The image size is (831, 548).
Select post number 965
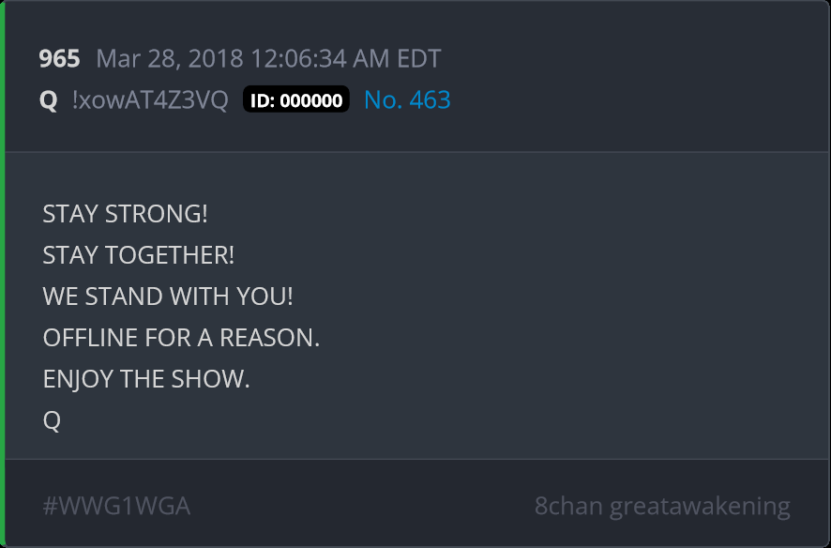59,58
